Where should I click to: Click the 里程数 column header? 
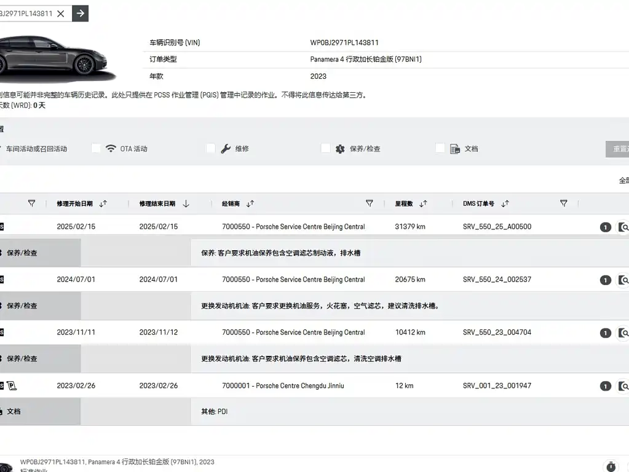point(404,203)
